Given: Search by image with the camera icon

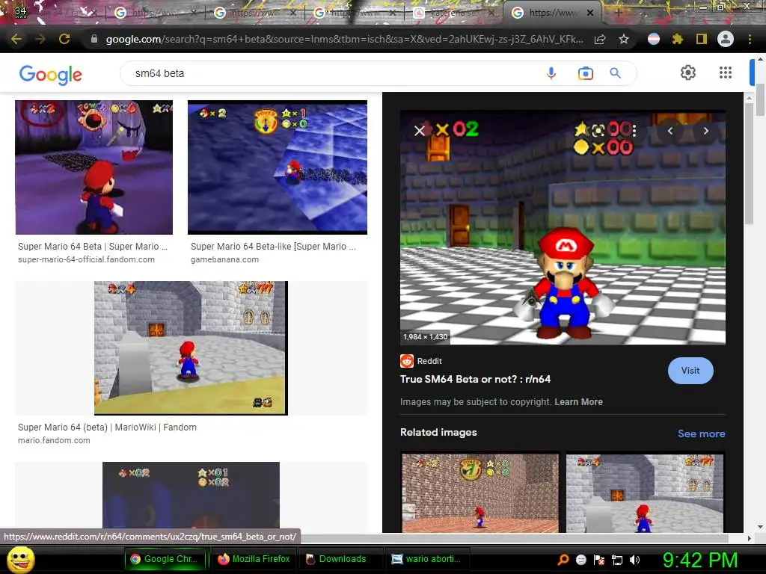Looking at the screenshot, I should click(x=585, y=73).
